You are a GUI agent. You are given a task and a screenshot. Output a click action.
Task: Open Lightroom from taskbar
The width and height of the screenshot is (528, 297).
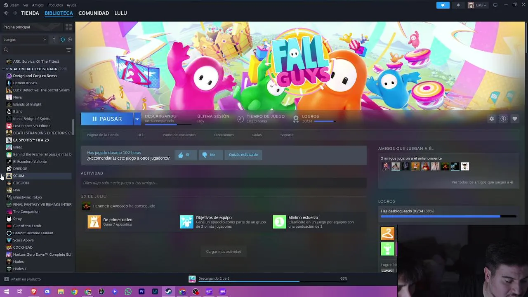click(x=155, y=292)
